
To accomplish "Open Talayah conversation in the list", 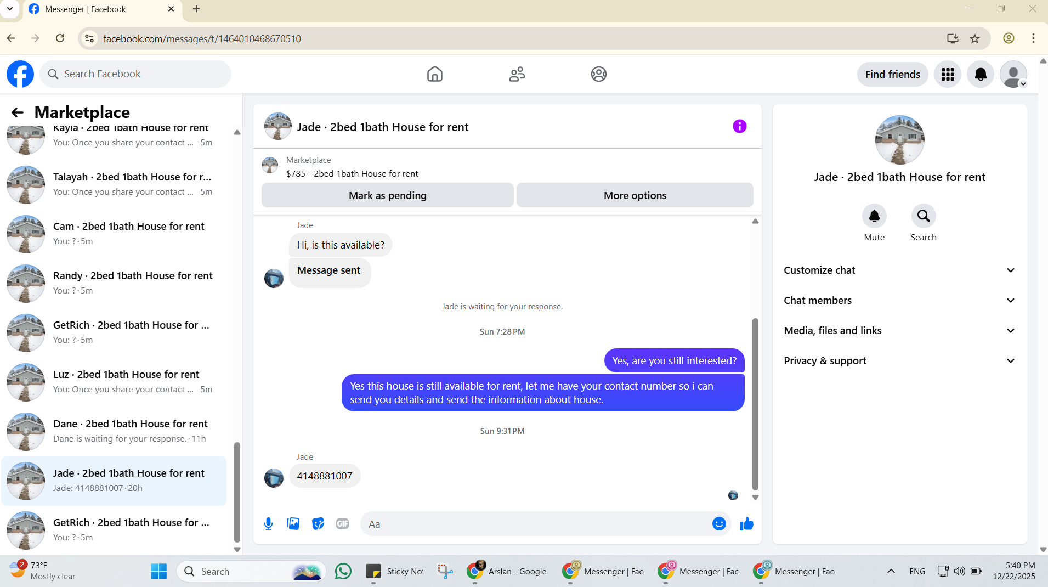I will [114, 185].
